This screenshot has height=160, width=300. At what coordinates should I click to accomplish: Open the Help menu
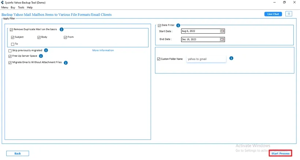tap(30, 7)
